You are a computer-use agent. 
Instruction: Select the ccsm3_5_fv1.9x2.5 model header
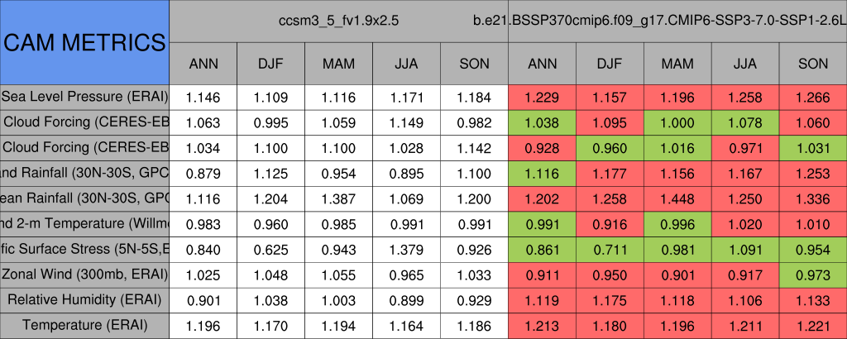pos(339,18)
